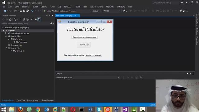
Task: Collapse the Project6 project node
Action: [3, 30]
